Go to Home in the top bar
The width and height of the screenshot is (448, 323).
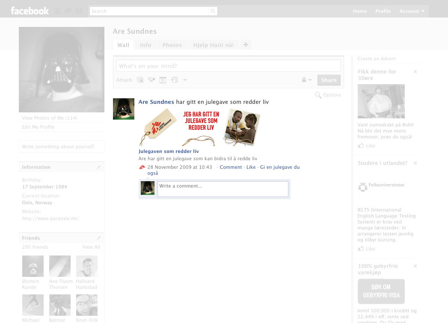pos(360,11)
